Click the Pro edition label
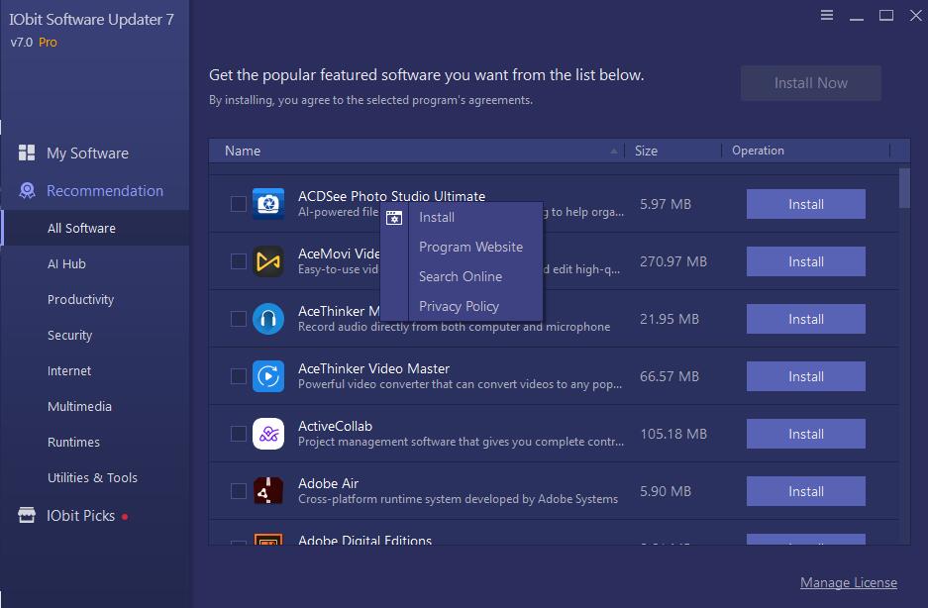The height and width of the screenshot is (608, 928). 48,42
